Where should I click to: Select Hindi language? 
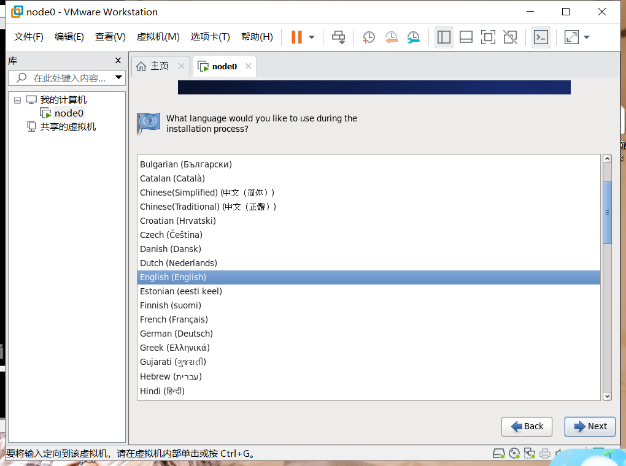[368, 391]
